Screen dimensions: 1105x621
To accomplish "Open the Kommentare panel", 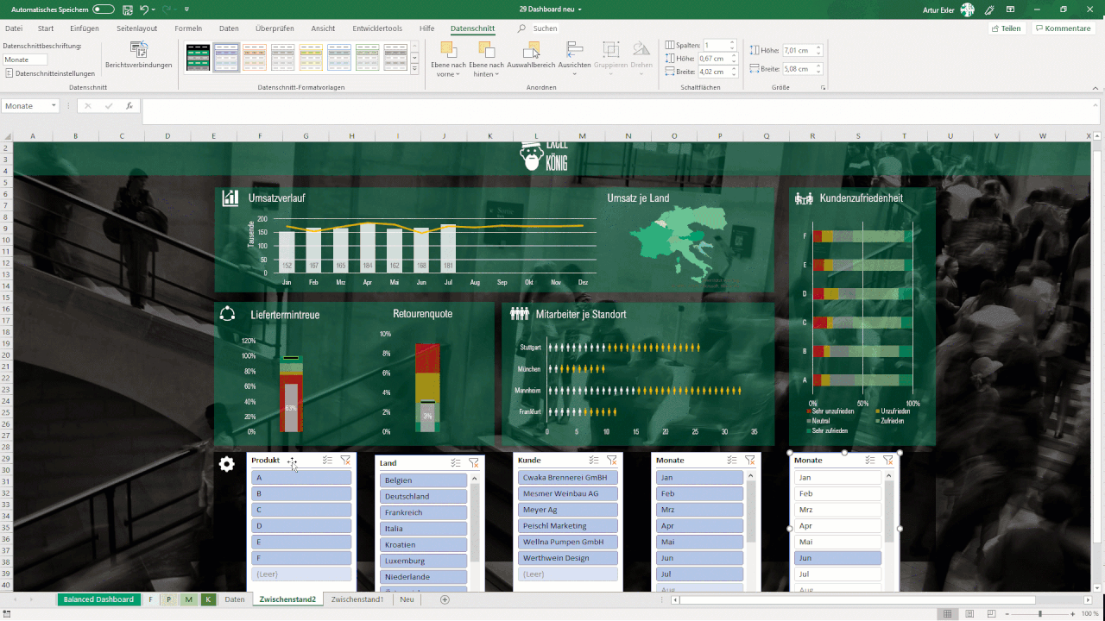I will click(1063, 28).
